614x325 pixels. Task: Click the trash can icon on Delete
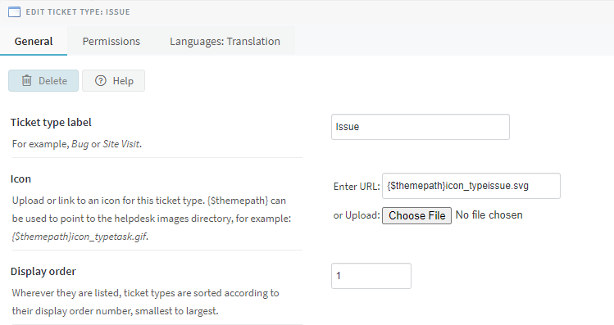(26, 80)
